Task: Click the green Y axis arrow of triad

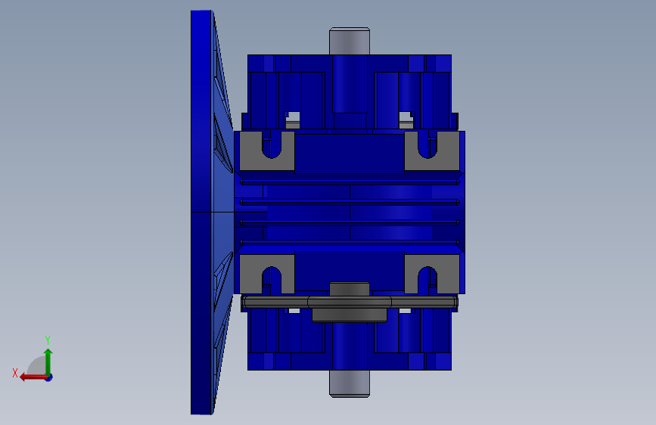Action: (x=48, y=361)
